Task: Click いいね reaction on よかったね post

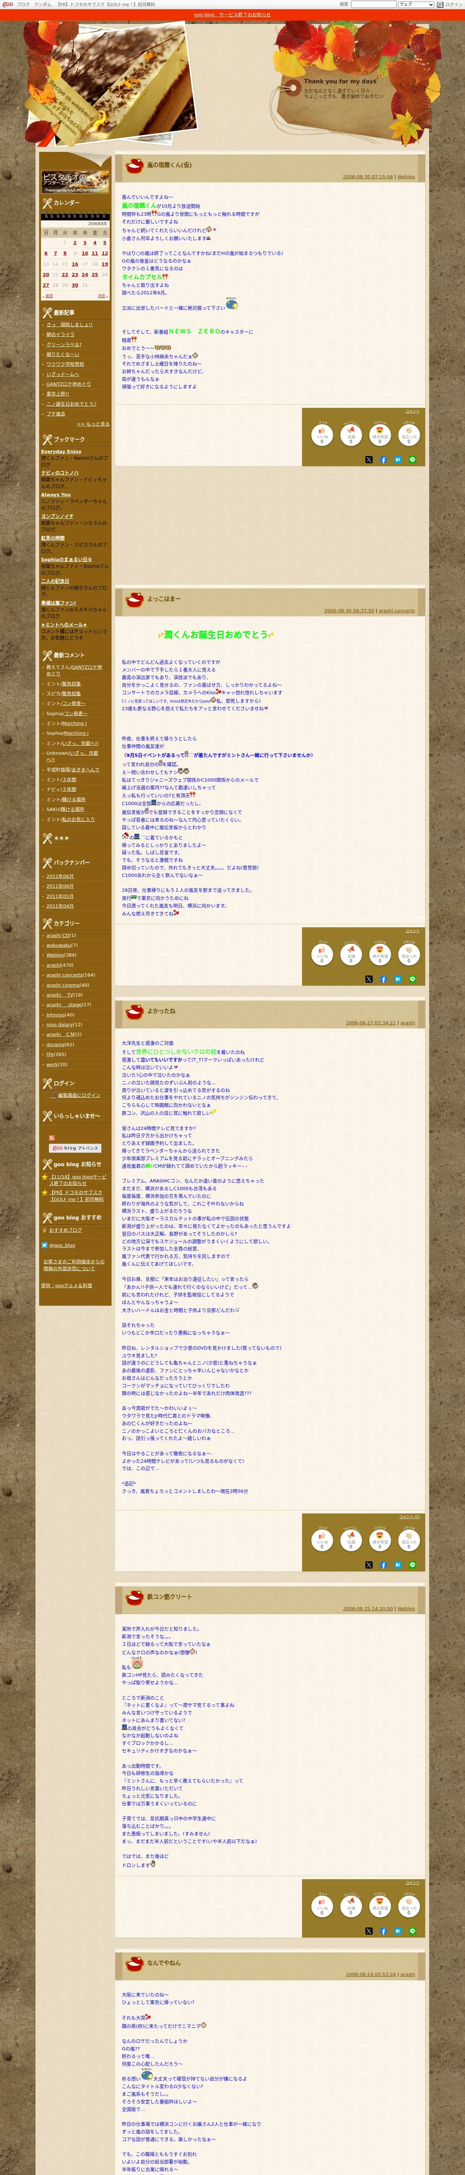Action: point(322,1539)
